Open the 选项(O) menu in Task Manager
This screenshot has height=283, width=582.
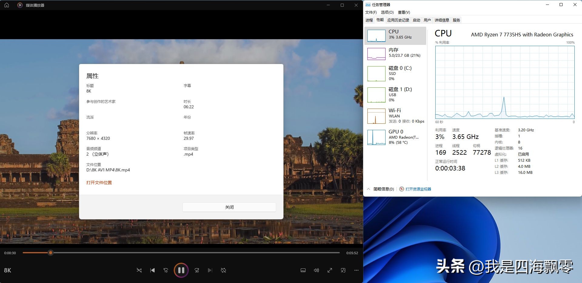tap(387, 12)
